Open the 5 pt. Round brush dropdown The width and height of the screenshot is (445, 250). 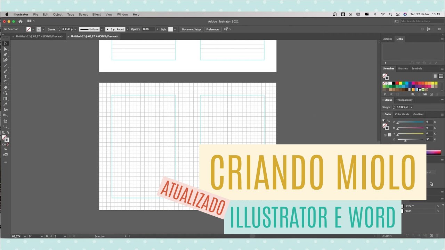127,29
